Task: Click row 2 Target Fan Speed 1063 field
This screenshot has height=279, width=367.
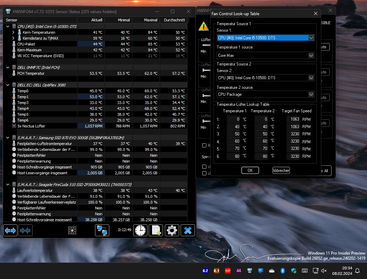Action: tap(293, 127)
